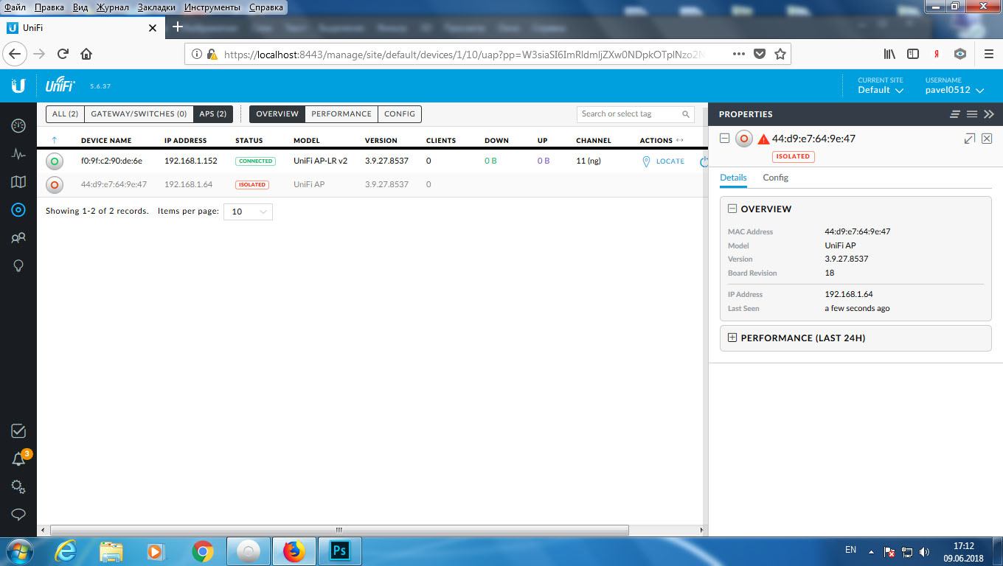Click the browser Home button

point(86,54)
